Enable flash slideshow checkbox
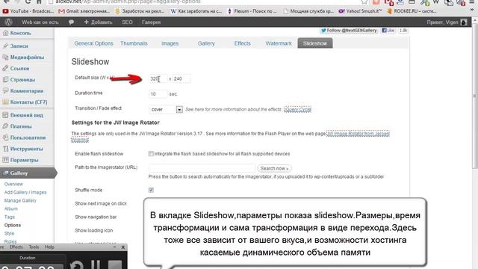478x269 pixels. [151, 154]
